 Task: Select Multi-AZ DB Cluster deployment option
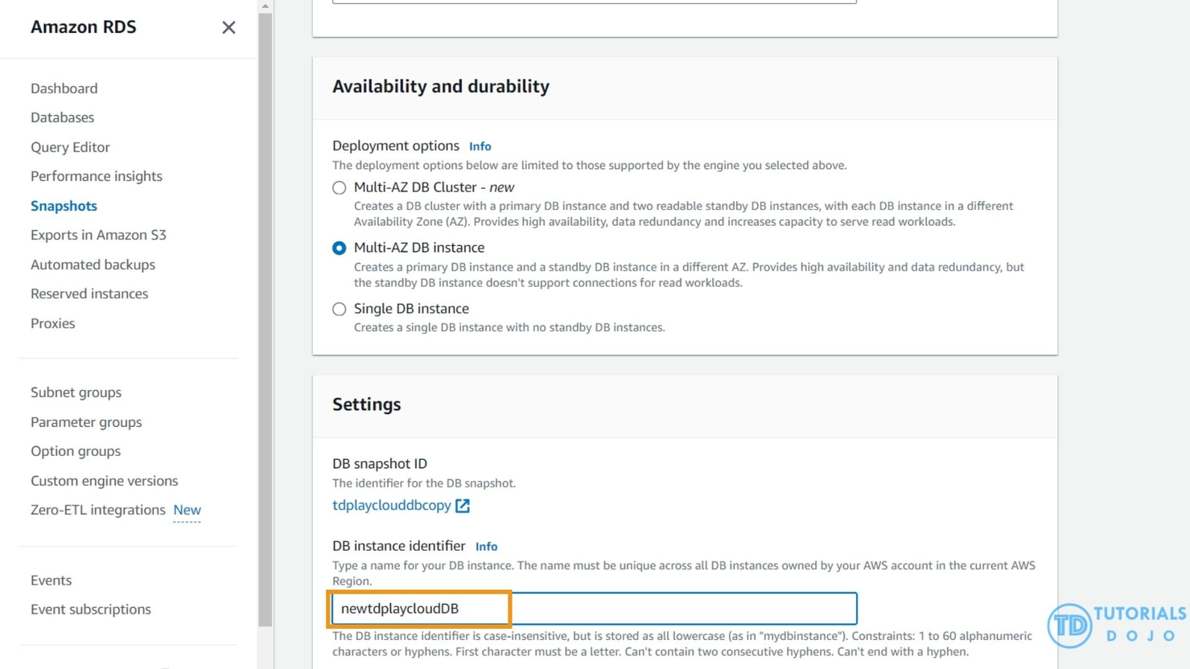click(x=340, y=188)
